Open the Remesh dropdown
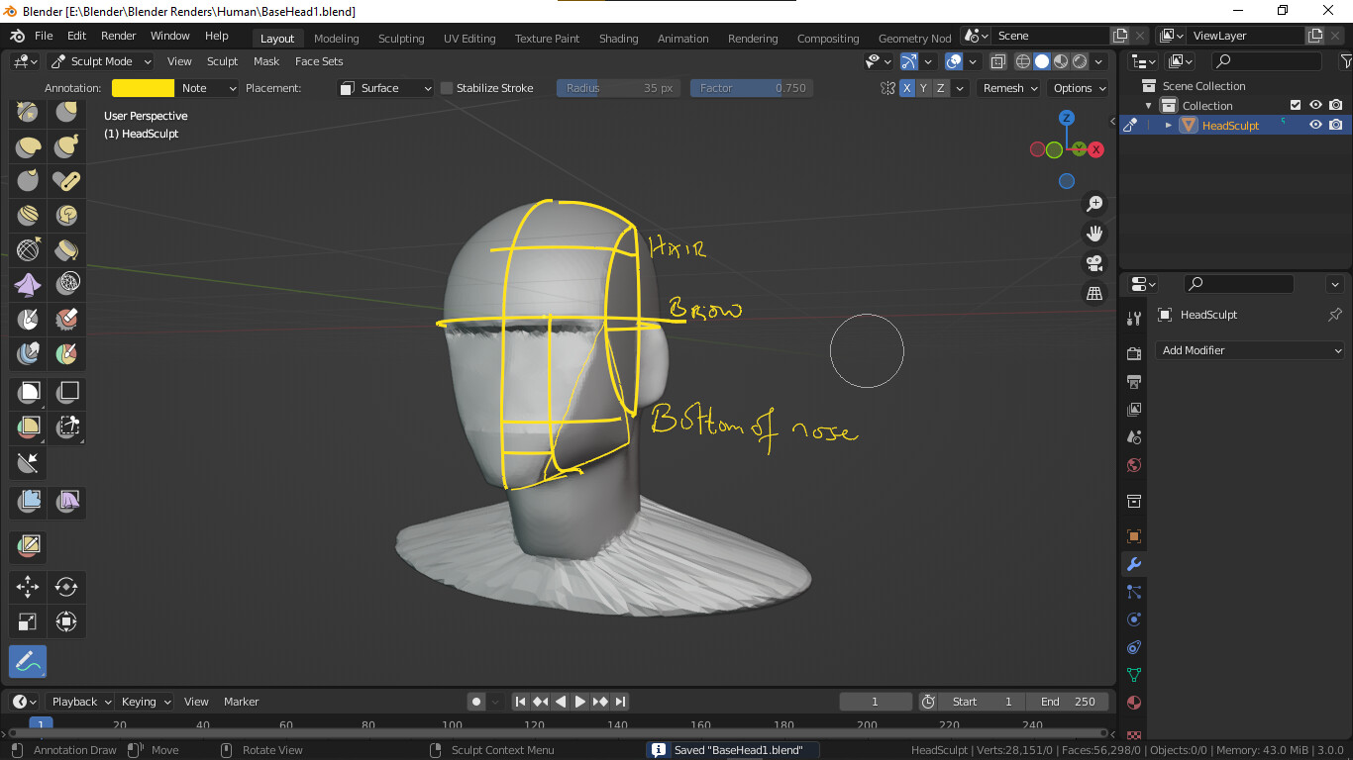This screenshot has width=1353, height=760. 1009,88
